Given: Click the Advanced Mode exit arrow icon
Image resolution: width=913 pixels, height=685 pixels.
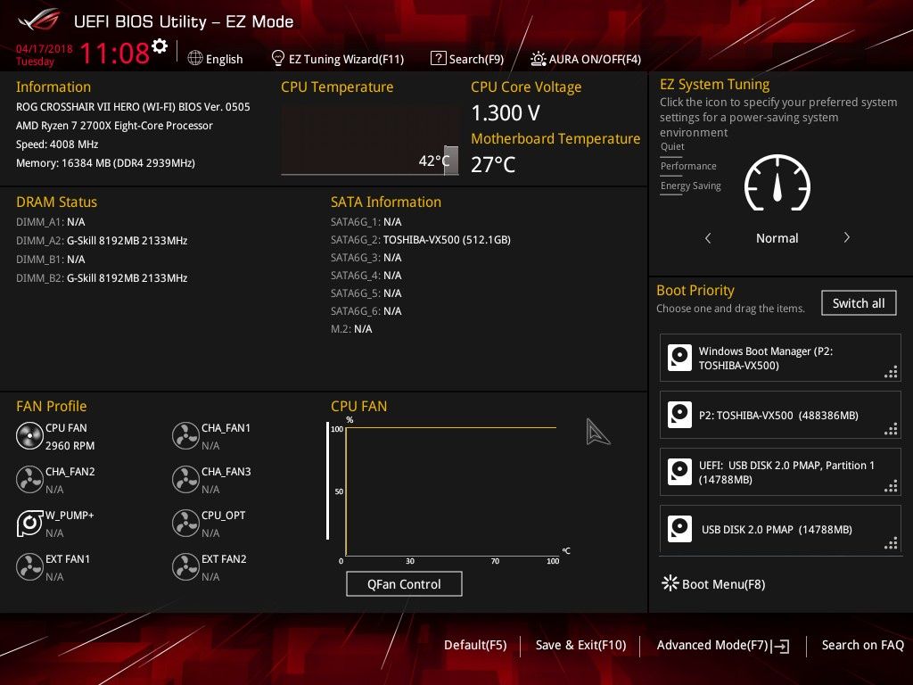Looking at the screenshot, I should 781,646.
